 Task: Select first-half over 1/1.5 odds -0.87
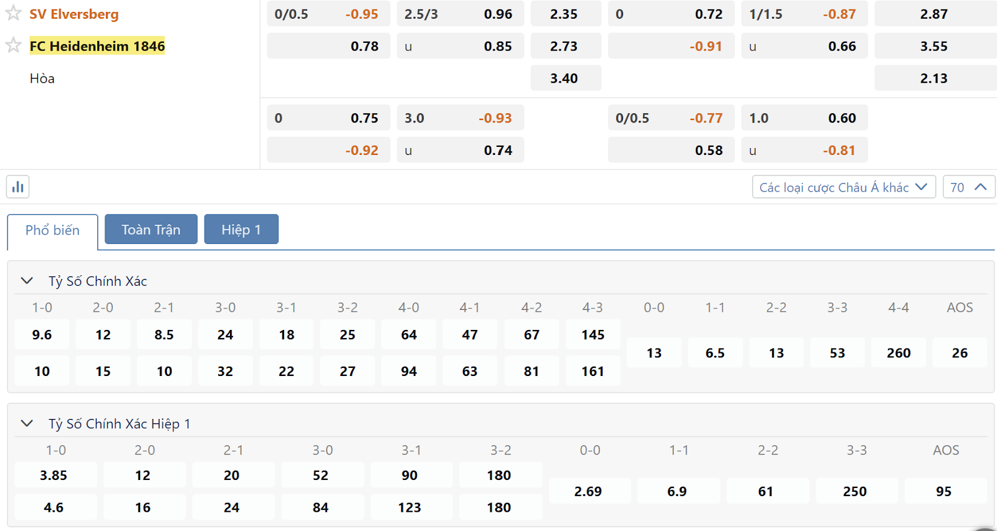pyautogui.click(x=804, y=14)
